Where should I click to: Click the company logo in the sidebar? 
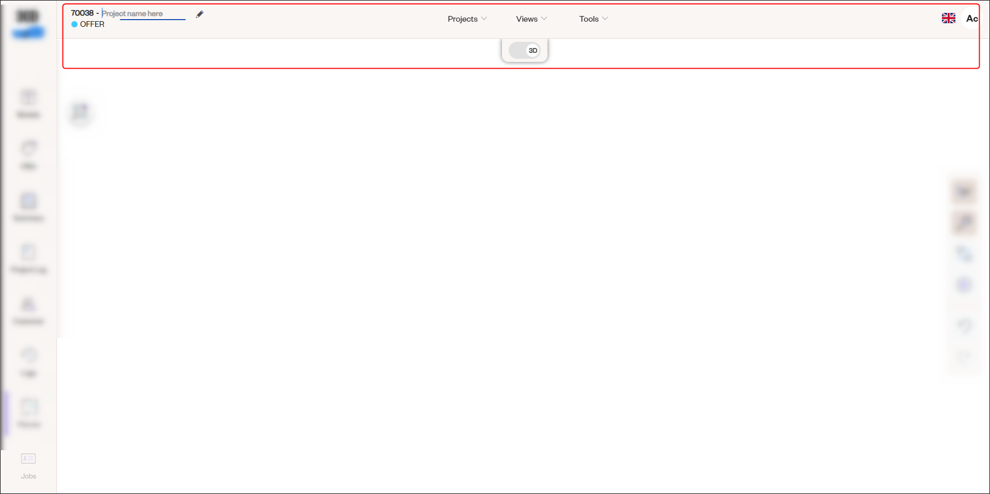pyautogui.click(x=28, y=23)
